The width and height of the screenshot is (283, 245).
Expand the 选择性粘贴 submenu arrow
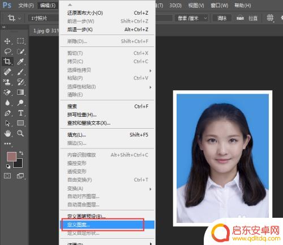[151, 87]
